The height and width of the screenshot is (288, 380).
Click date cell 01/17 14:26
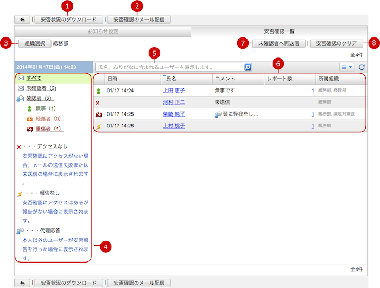coord(120,126)
